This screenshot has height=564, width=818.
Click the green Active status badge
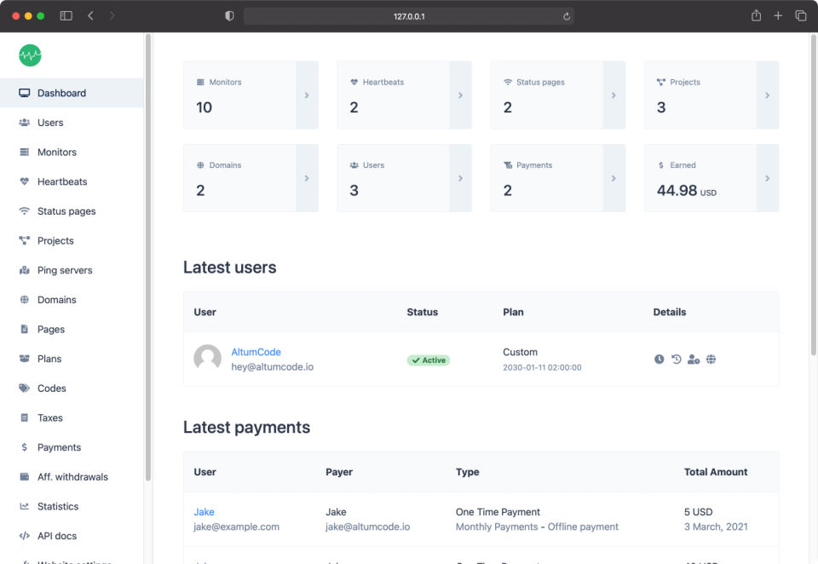click(429, 360)
